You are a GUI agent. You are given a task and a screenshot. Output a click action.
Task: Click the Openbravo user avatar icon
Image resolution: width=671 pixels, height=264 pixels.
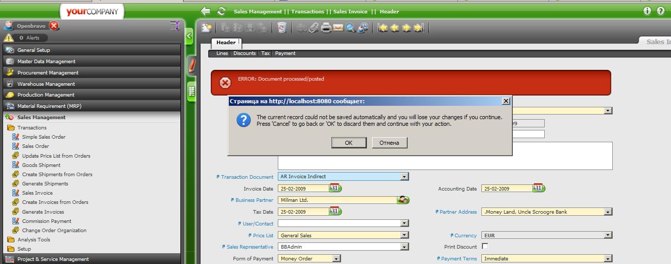9,26
